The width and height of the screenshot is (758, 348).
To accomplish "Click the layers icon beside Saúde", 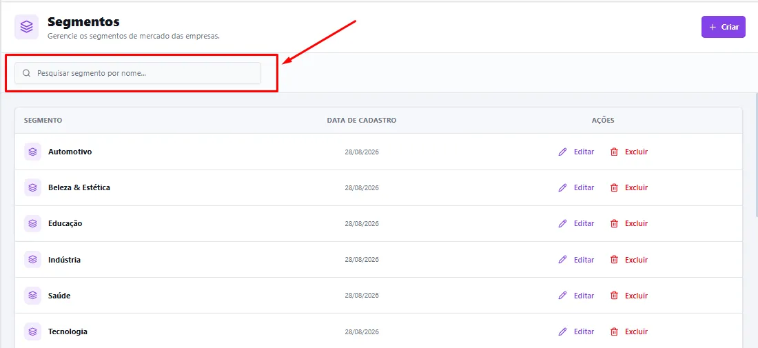I will [32, 296].
